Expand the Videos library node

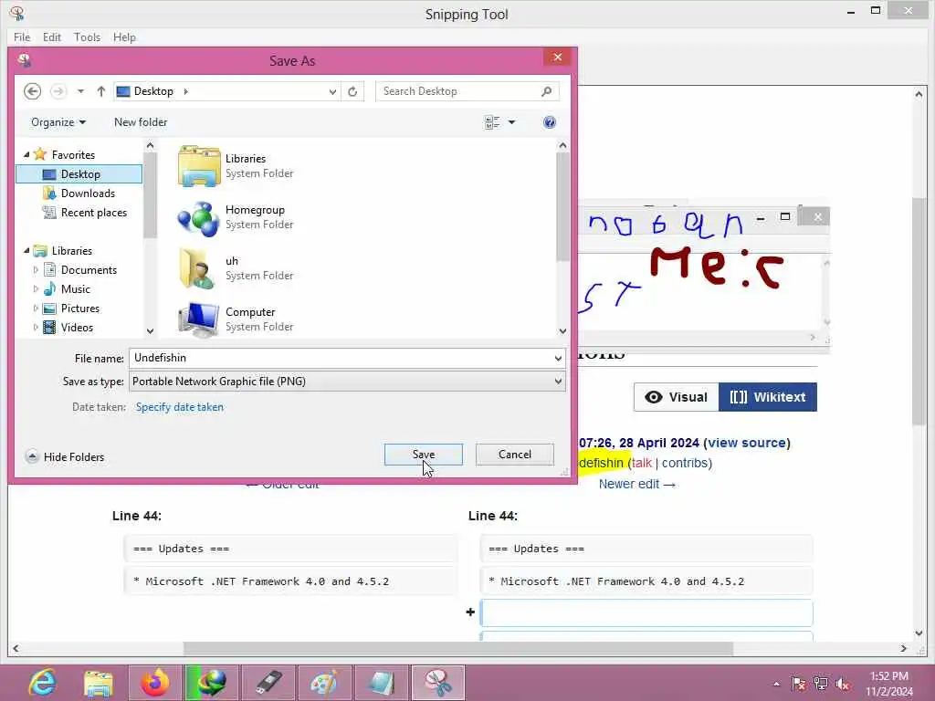(36, 328)
